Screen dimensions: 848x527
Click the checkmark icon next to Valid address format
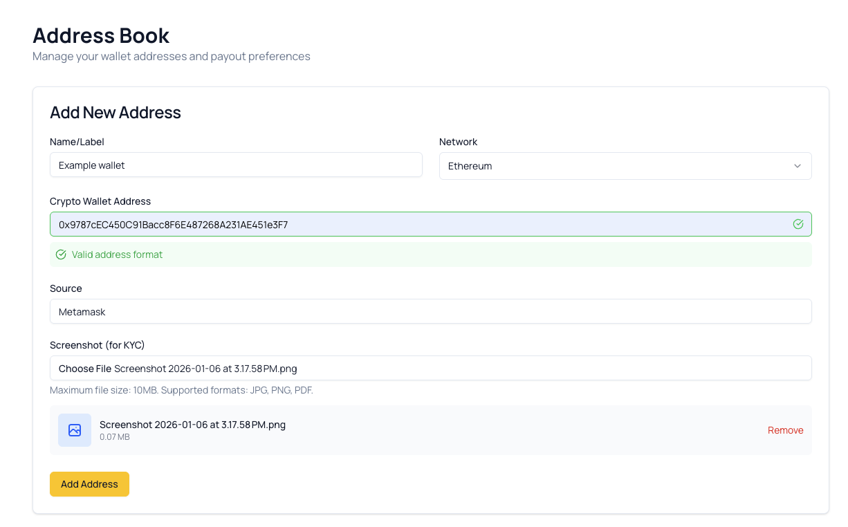click(60, 255)
